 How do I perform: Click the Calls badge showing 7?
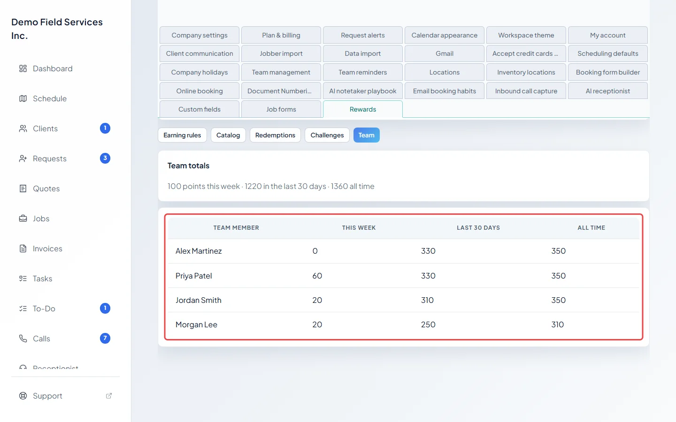[x=105, y=338]
